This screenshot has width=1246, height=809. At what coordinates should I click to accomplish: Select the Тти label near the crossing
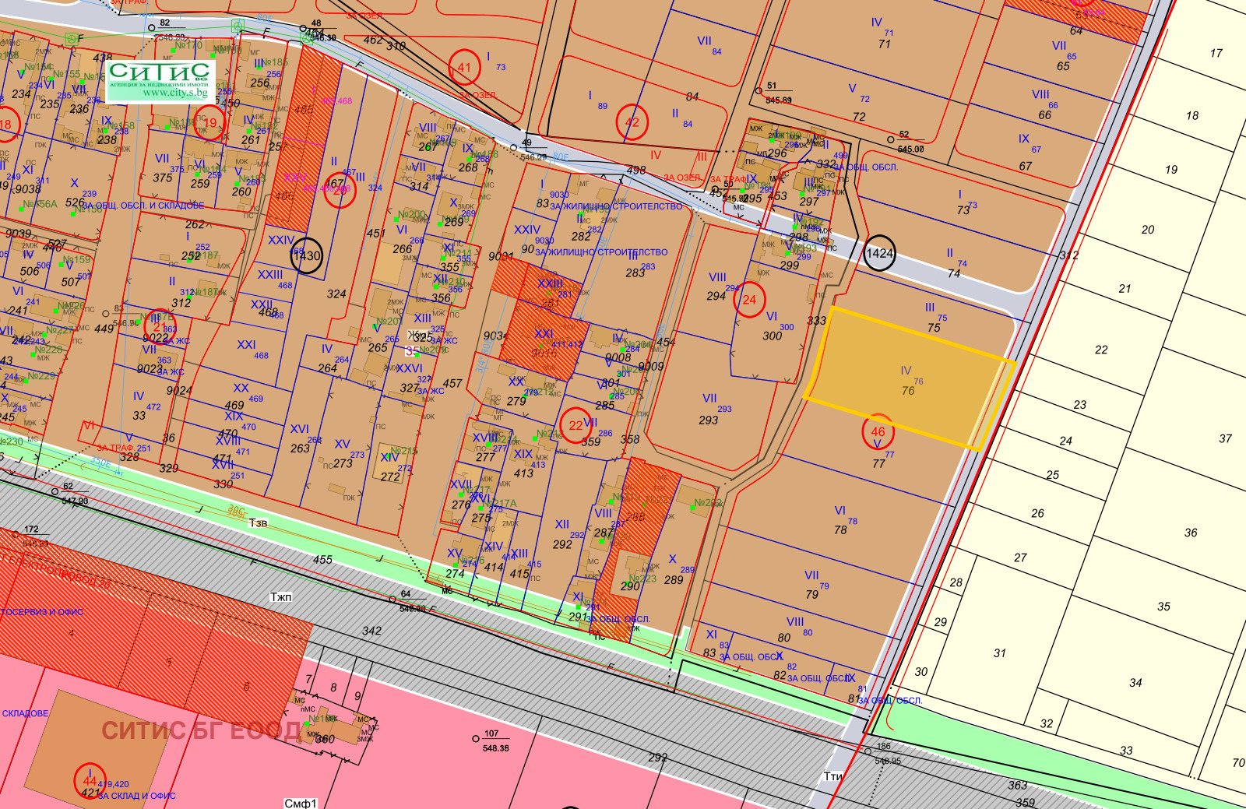point(833,776)
